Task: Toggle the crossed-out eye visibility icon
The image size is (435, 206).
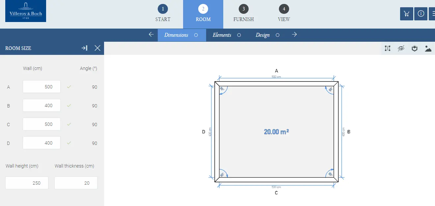Action: [x=401, y=48]
